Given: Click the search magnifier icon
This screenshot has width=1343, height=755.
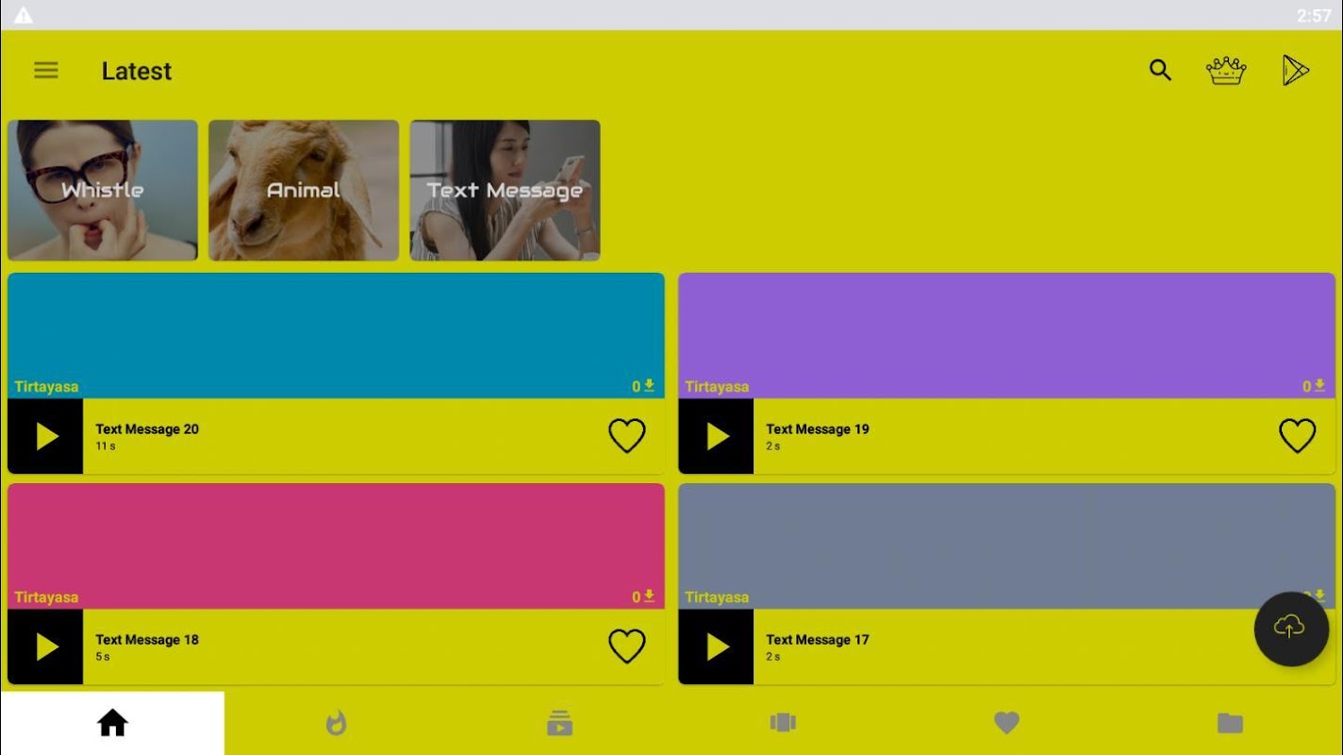Looking at the screenshot, I should (1160, 70).
